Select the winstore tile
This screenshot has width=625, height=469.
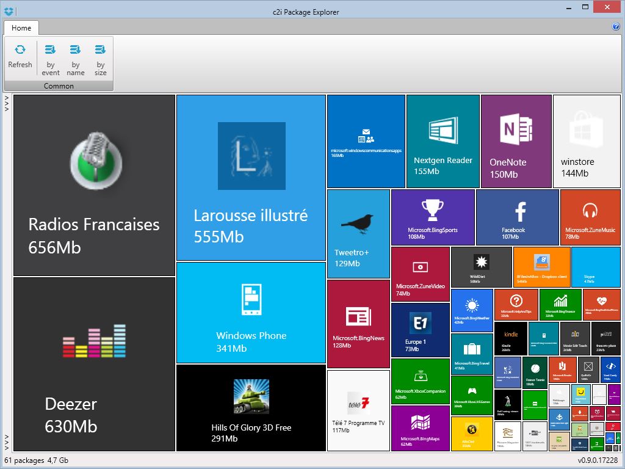pos(587,141)
